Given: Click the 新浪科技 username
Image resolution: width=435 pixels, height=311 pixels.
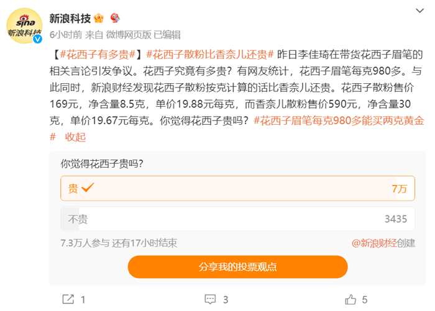Looking at the screenshot, I should (70, 18).
